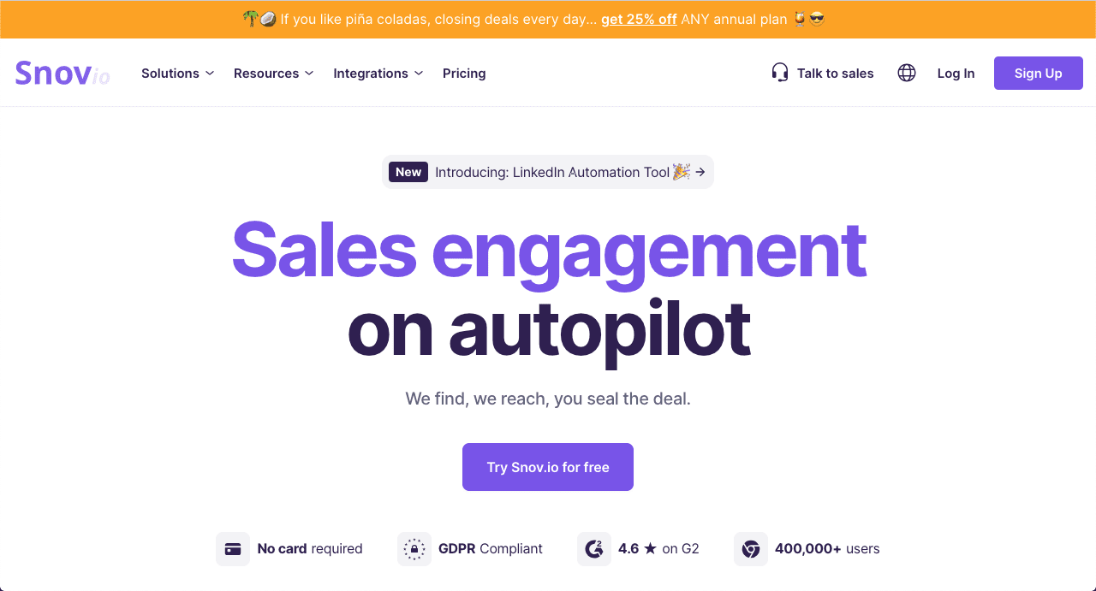
Task: Open the Integrations menu
Action: [x=378, y=74]
